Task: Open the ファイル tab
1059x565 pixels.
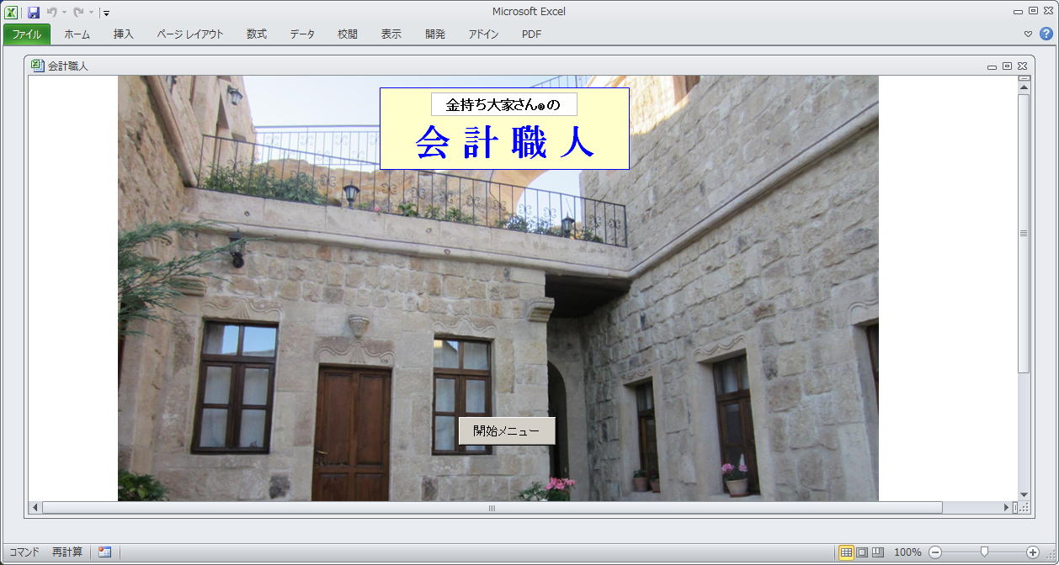Action: coord(27,34)
